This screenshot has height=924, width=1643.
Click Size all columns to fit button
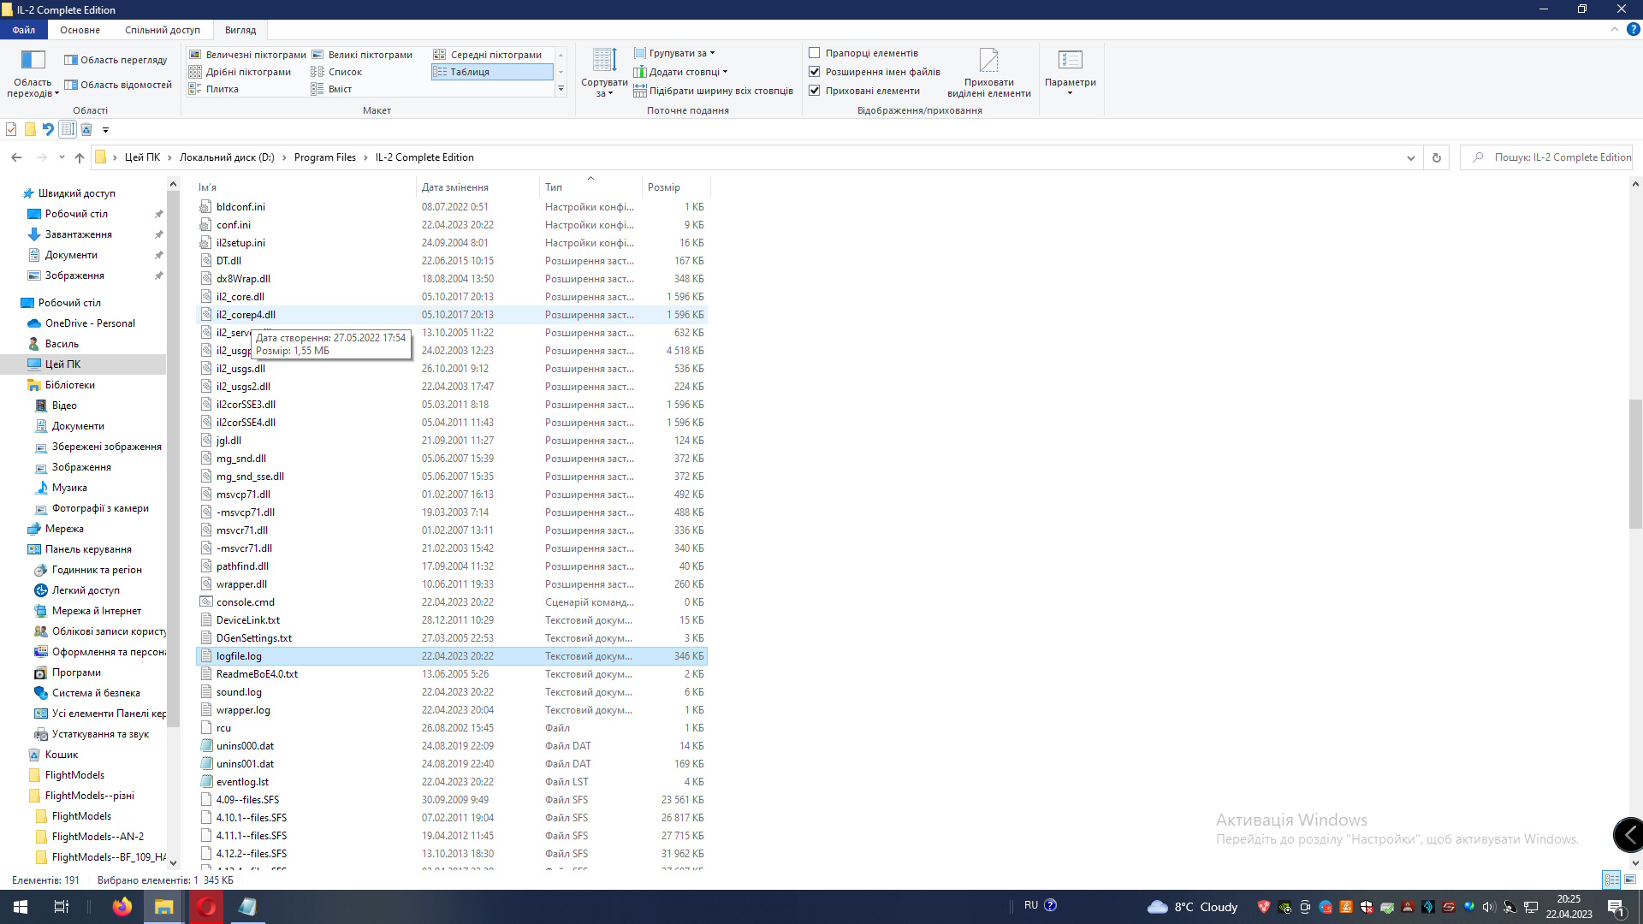pyautogui.click(x=714, y=91)
